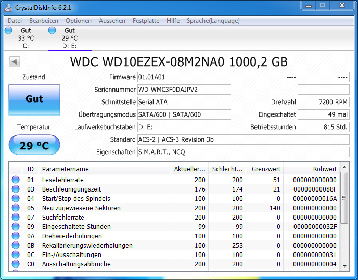Click scrollbar down arrow in SMART list
The image size is (358, 280).
coord(344,266)
